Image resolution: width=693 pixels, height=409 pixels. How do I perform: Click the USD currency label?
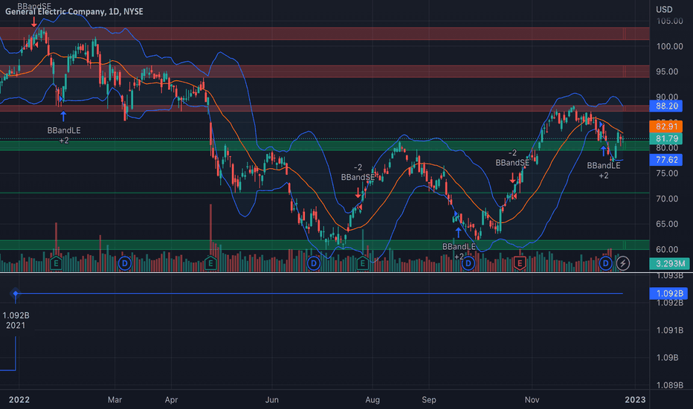click(x=664, y=9)
